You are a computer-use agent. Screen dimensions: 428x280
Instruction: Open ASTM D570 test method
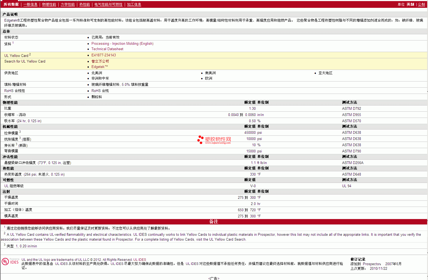(351, 121)
